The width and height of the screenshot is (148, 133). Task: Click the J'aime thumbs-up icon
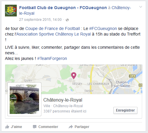tap(7, 127)
